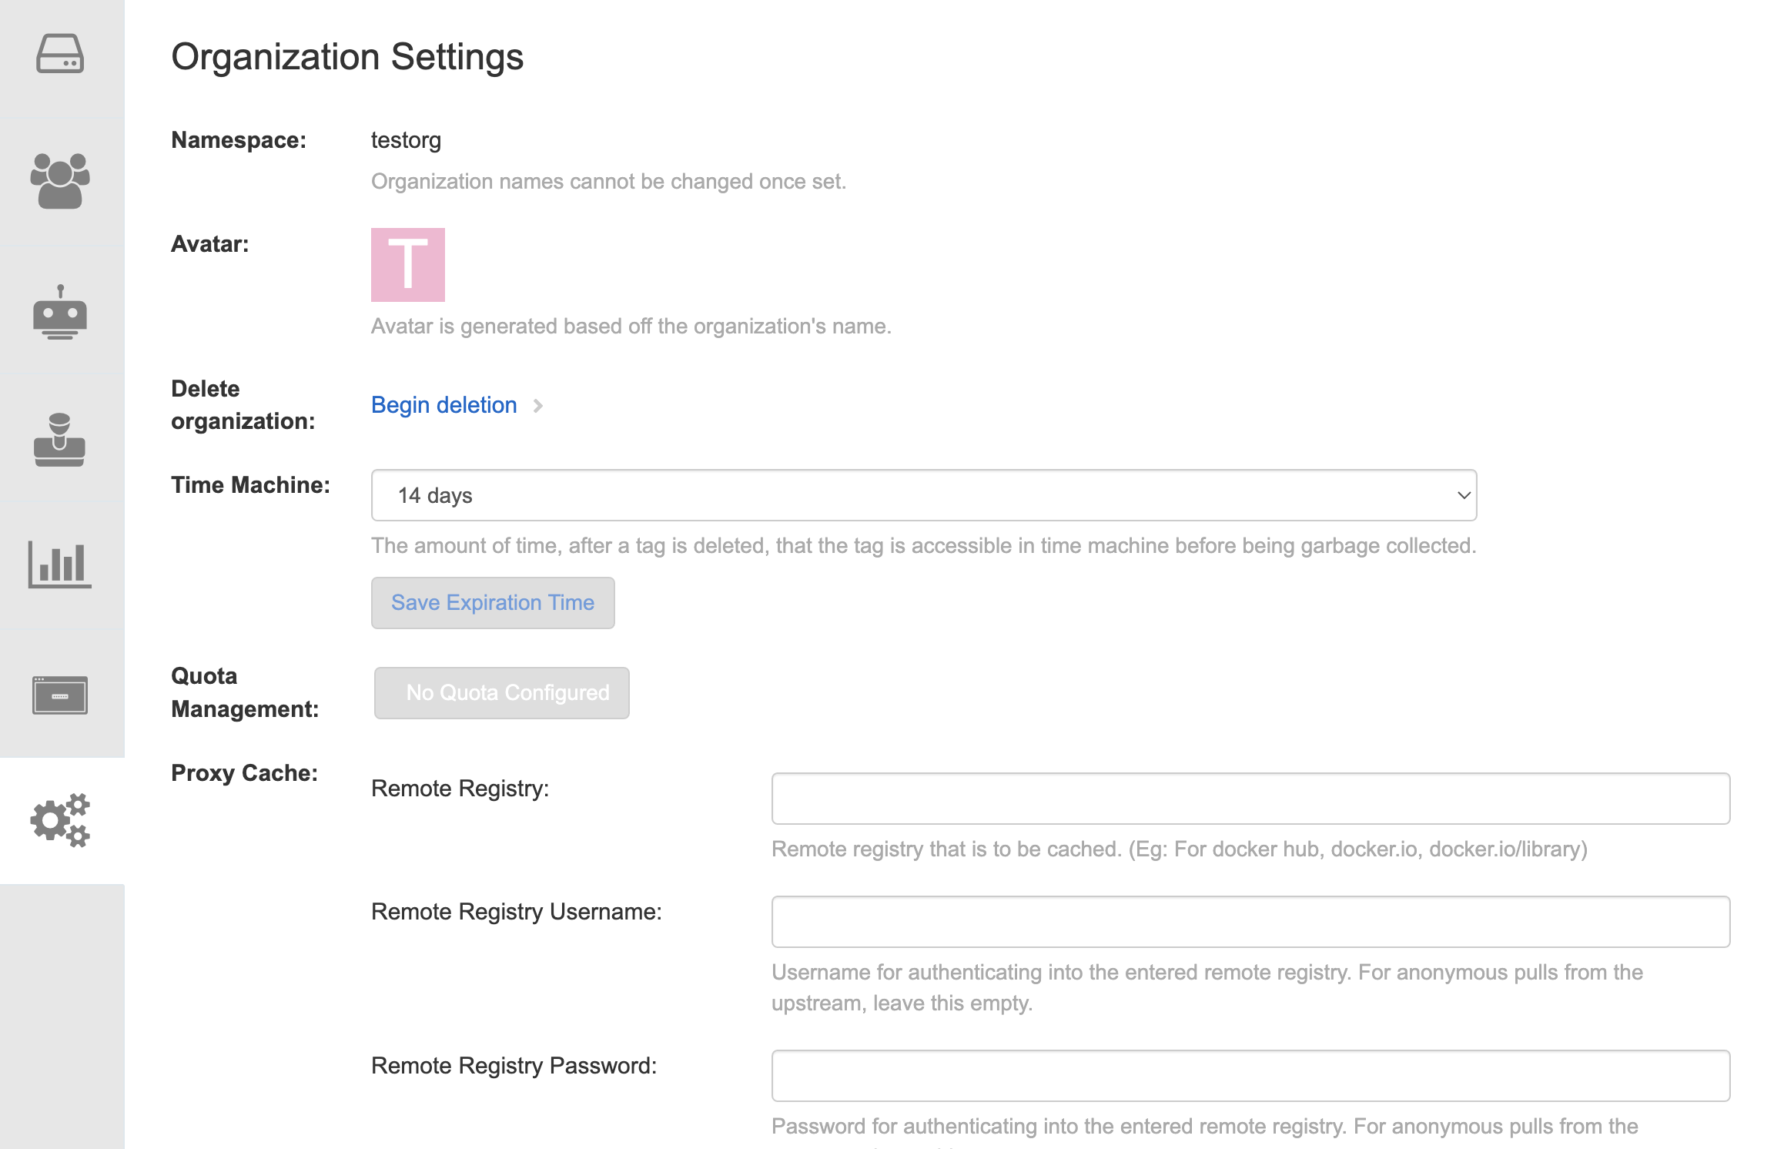Click Save Expiration Time button
1774x1149 pixels.
click(x=493, y=601)
